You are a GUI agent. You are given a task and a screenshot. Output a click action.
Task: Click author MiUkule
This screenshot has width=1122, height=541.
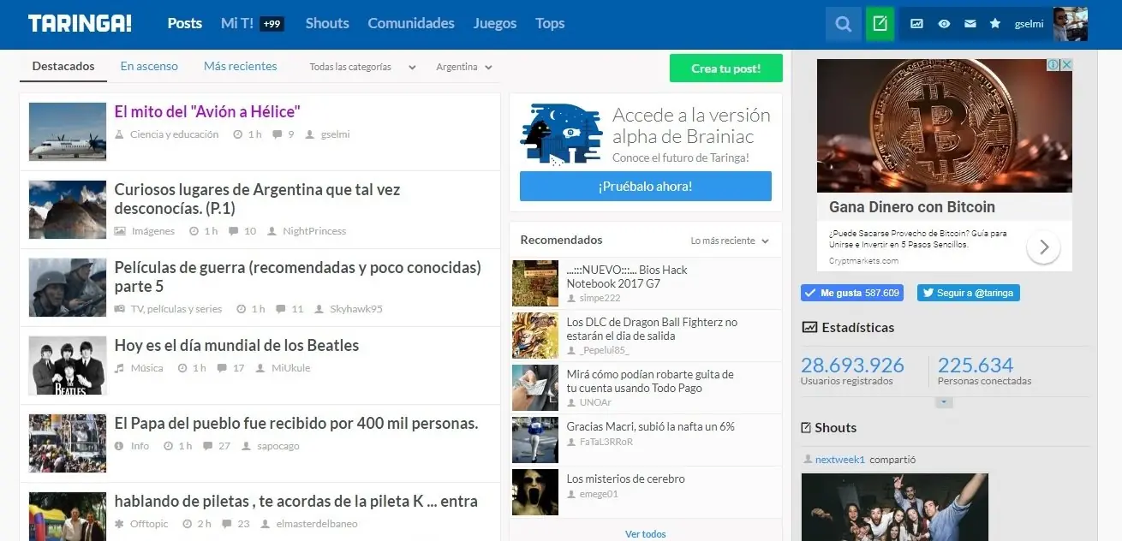[x=291, y=368]
